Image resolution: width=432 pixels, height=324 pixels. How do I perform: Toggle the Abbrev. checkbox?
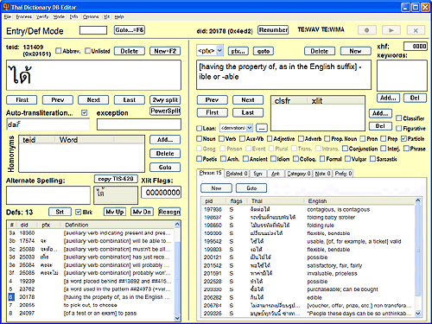pyautogui.click(x=59, y=51)
